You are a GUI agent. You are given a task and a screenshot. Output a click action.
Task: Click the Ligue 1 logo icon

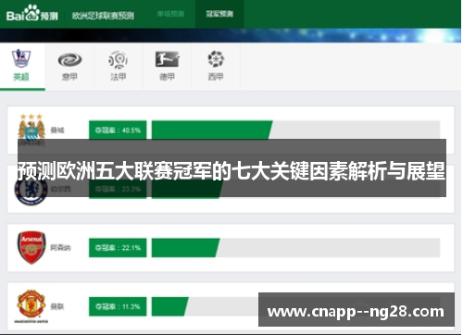tap(118, 59)
